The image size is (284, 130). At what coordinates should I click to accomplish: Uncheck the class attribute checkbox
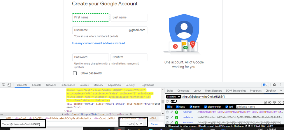pos(177,107)
